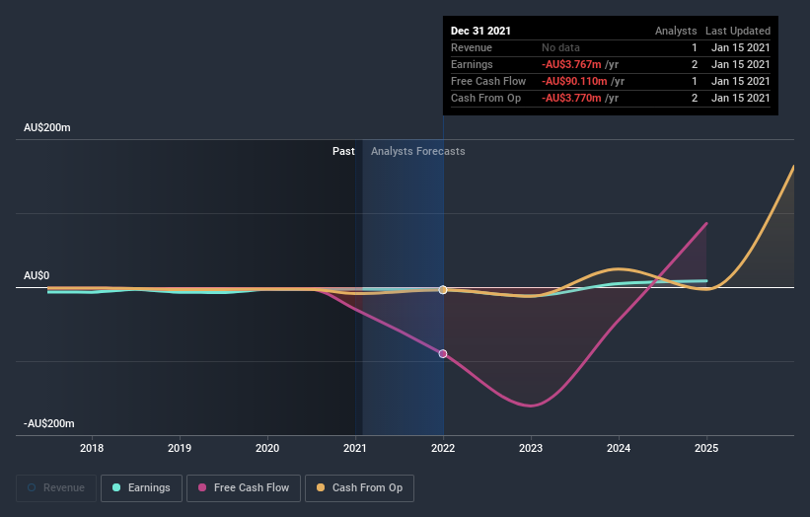
Task: Click the Revenue row label in tooltip
Action: 472,47
